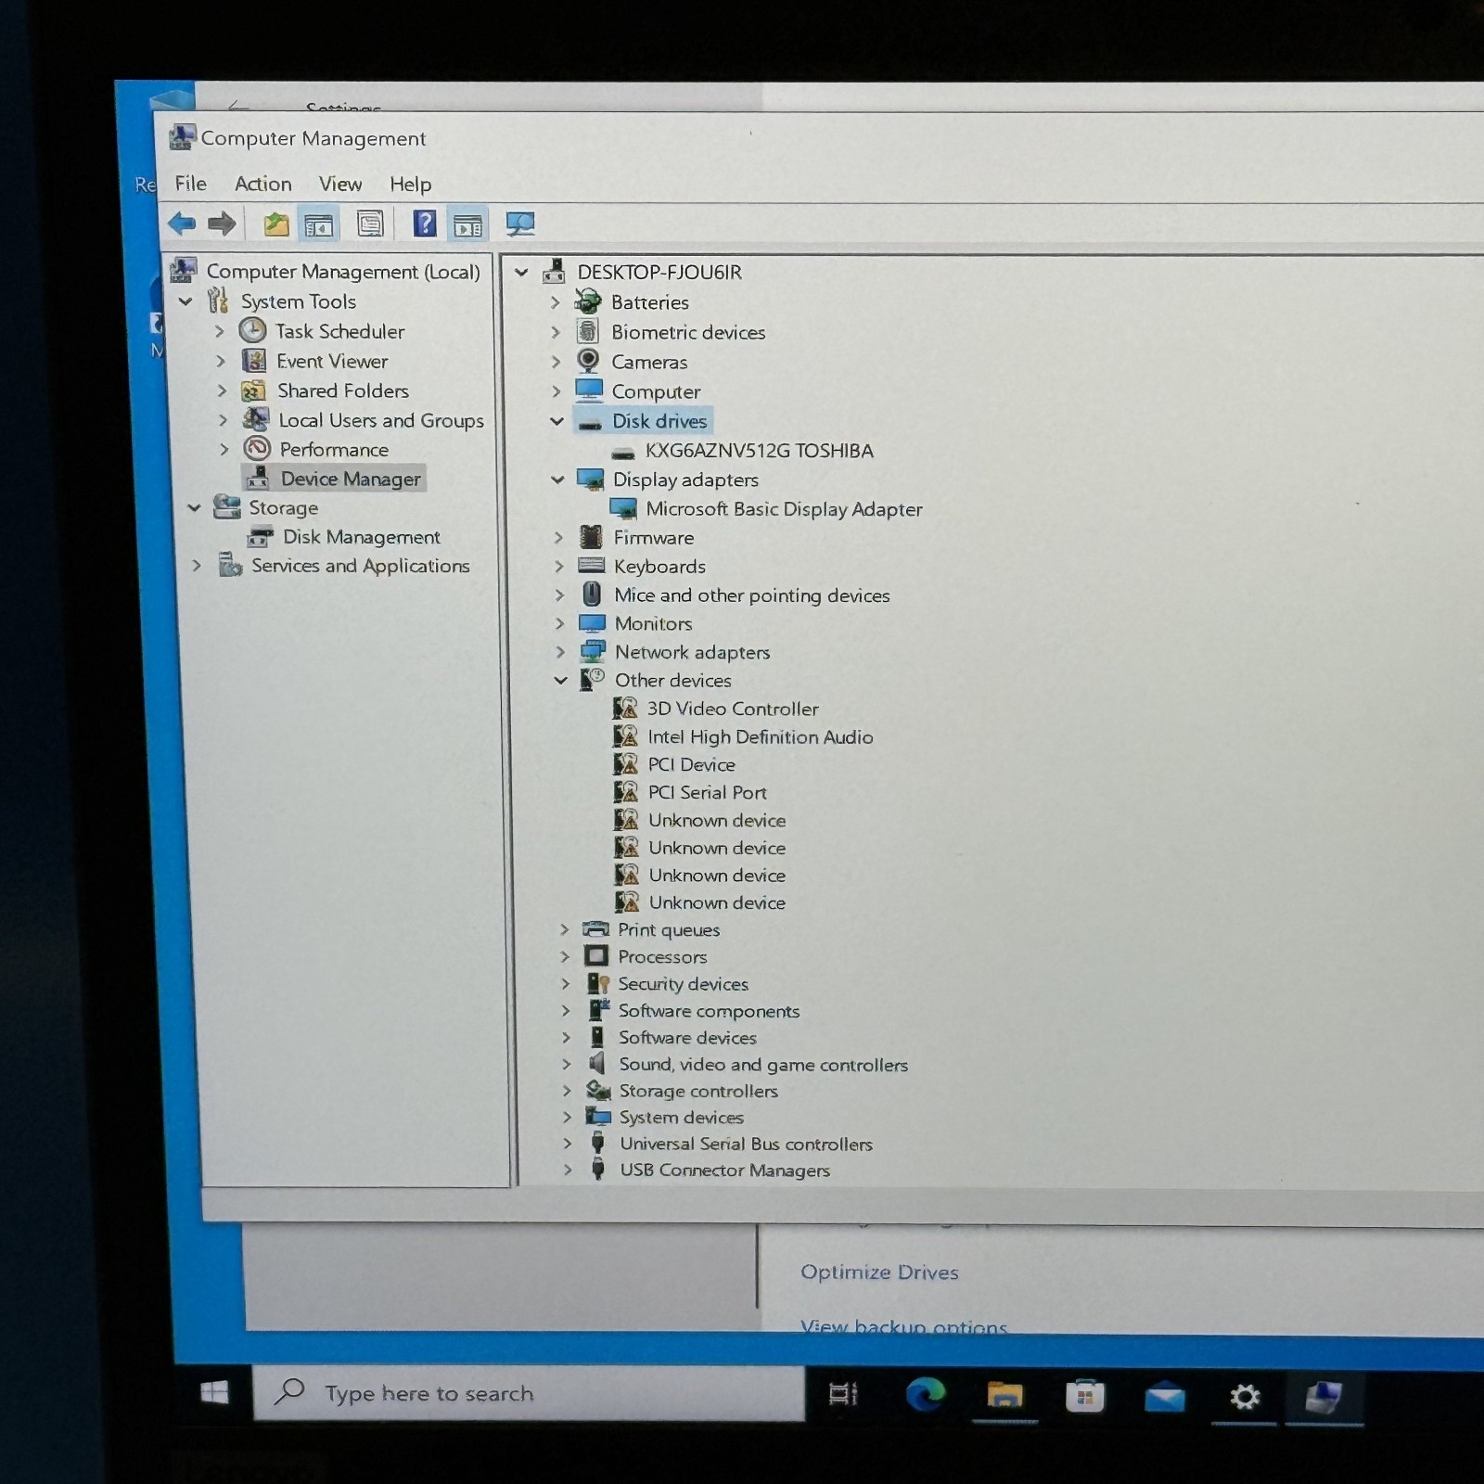Open the Windows Start menu
The height and width of the screenshot is (1484, 1484).
pyautogui.click(x=214, y=1392)
